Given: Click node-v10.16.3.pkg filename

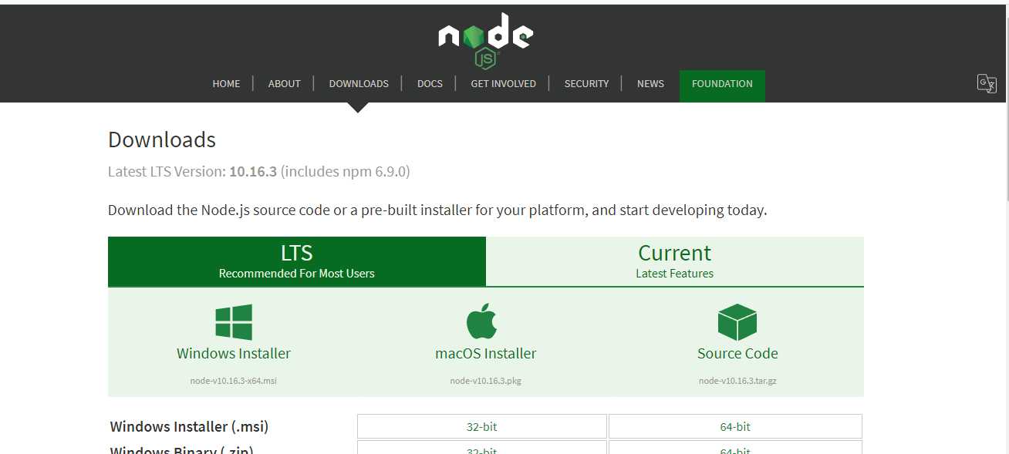Looking at the screenshot, I should pyautogui.click(x=486, y=381).
